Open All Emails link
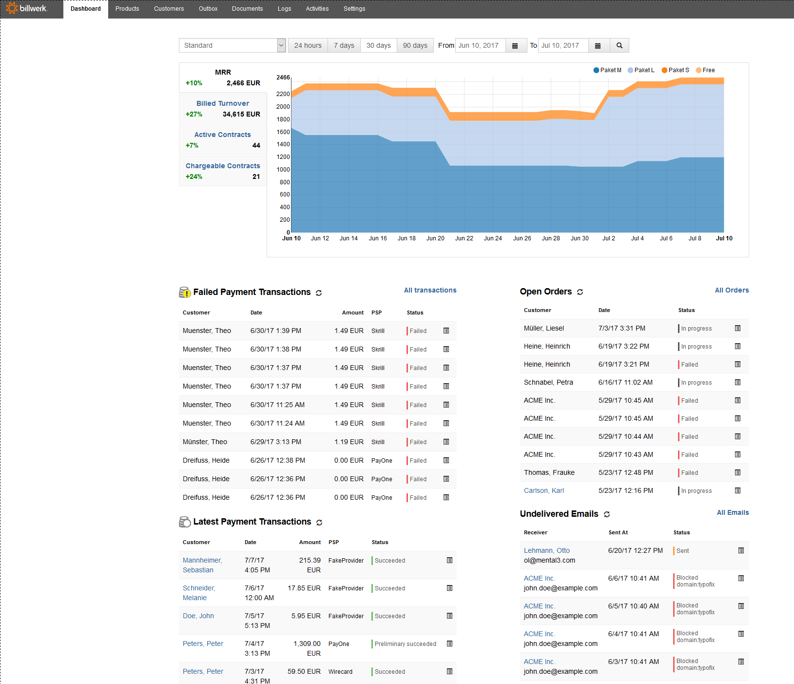Image resolution: width=794 pixels, height=684 pixels. (733, 512)
